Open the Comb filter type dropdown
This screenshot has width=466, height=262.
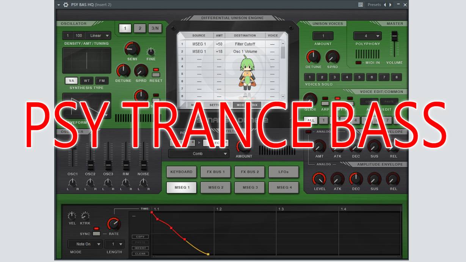[199, 154]
